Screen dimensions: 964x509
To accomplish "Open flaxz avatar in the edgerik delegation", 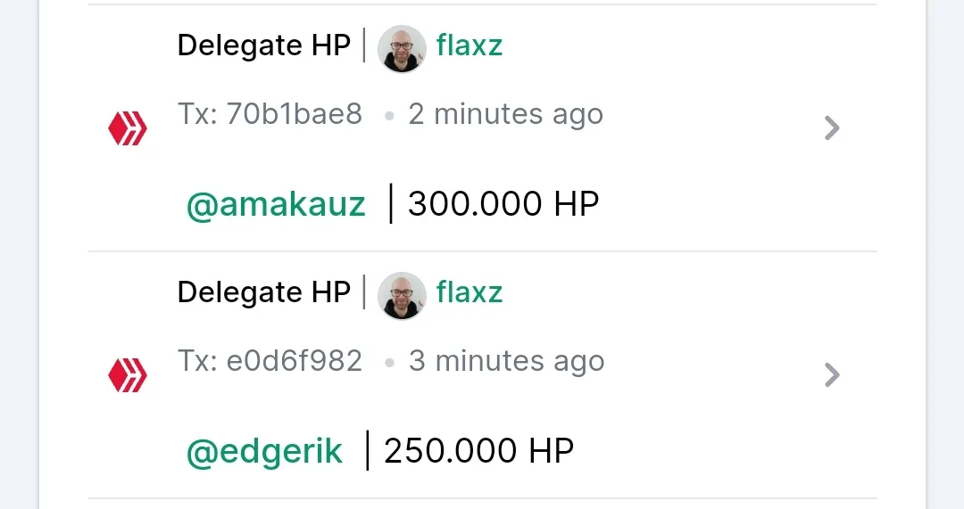I will (x=402, y=295).
